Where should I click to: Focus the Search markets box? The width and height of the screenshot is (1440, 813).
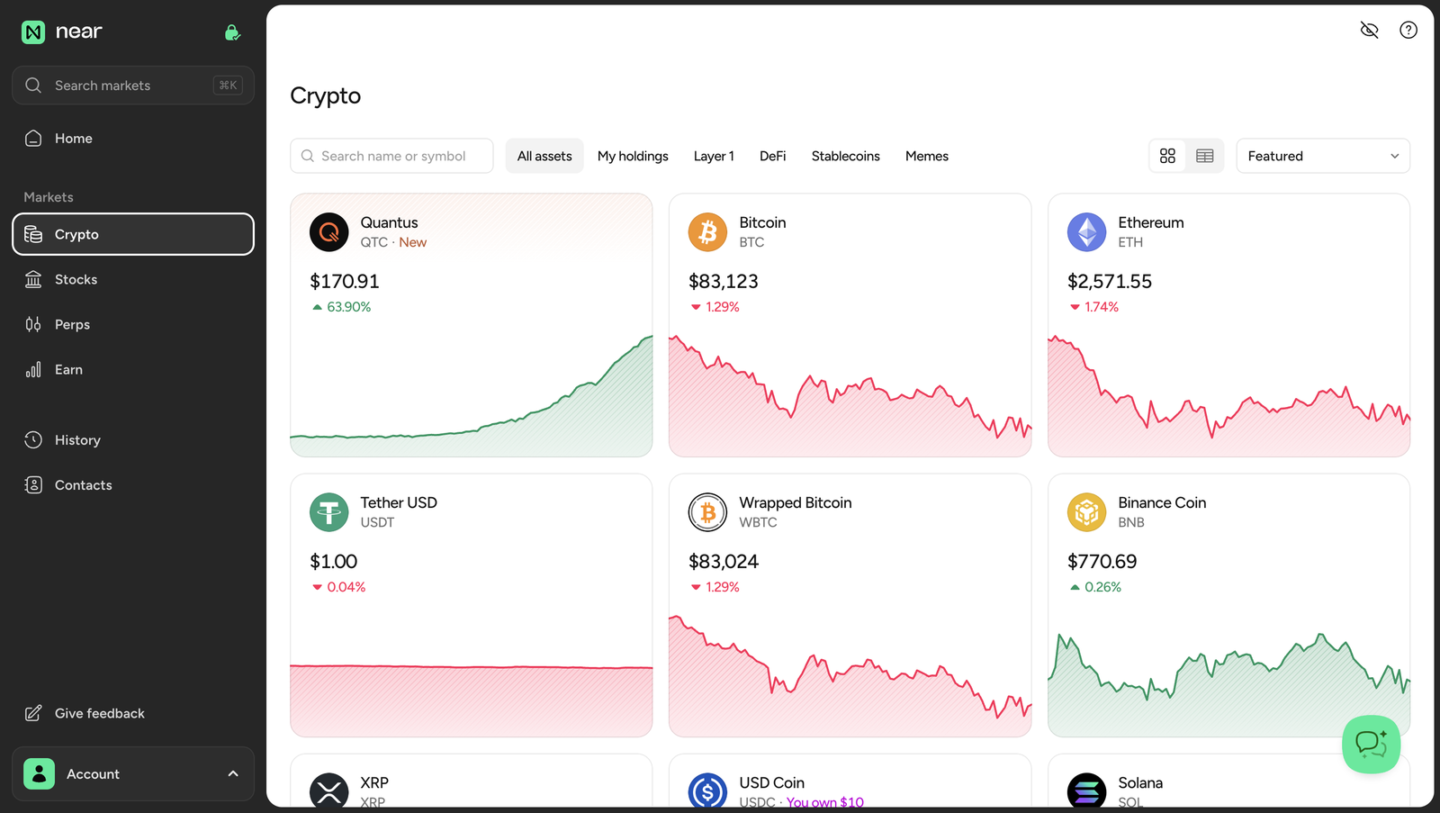pos(133,86)
